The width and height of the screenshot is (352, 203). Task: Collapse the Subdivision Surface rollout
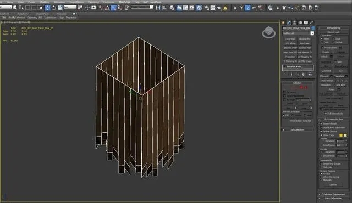tap(334, 119)
